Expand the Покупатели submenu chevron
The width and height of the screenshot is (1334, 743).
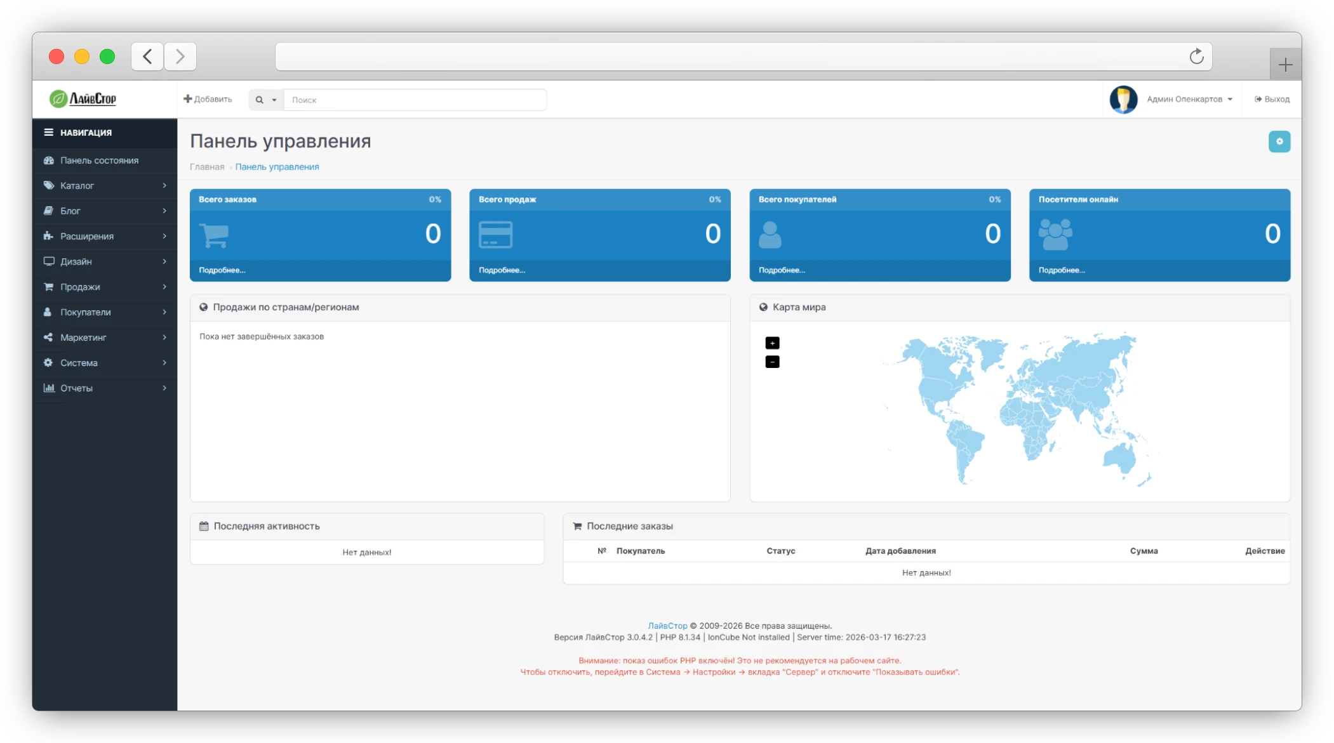[x=164, y=312]
